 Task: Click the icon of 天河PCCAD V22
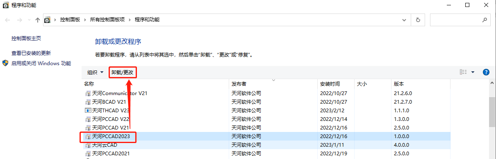(x=88, y=119)
